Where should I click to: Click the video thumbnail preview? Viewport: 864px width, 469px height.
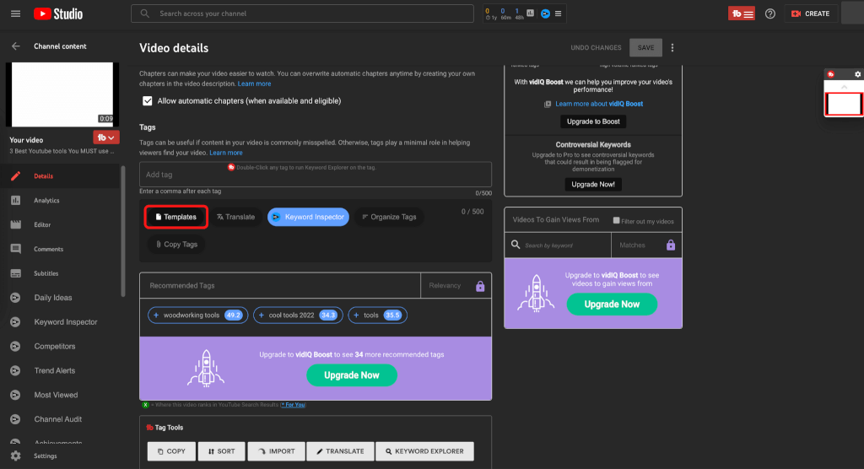(61, 94)
